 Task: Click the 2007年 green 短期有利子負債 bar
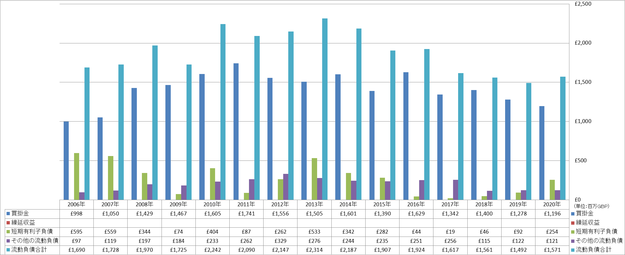point(110,178)
